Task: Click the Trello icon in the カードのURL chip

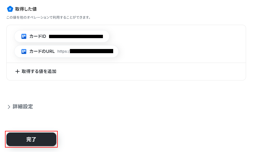Action: point(24,52)
